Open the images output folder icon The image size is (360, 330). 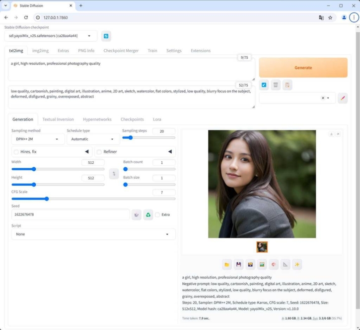pyautogui.click(x=227, y=264)
